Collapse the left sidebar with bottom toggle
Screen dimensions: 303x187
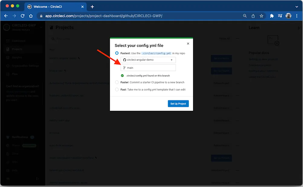coord(37,179)
